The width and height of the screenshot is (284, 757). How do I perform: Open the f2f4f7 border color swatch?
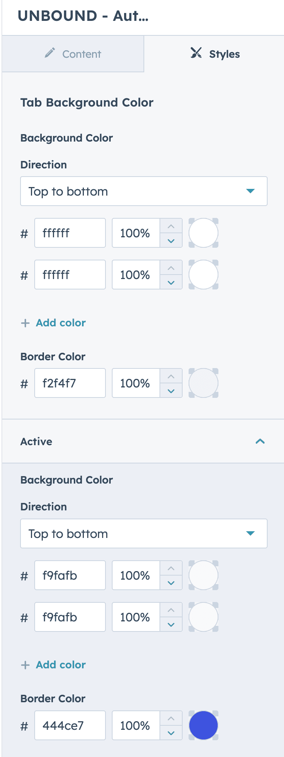[x=203, y=383]
